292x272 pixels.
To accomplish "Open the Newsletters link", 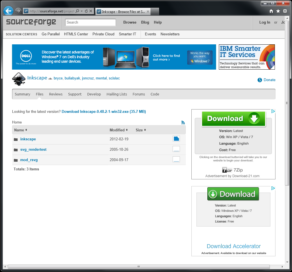I will coord(170,34).
